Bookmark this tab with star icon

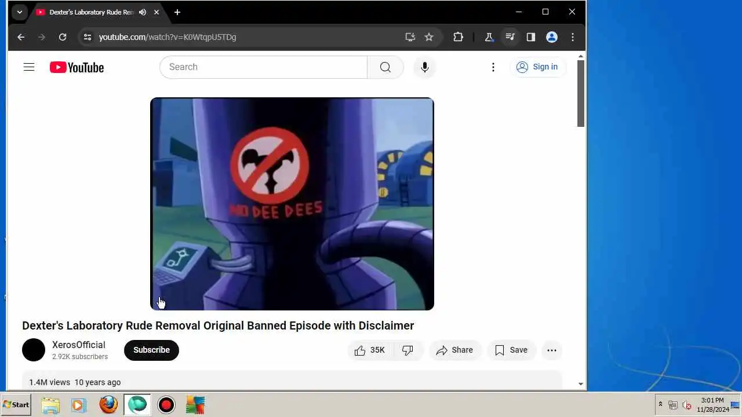[429, 37]
